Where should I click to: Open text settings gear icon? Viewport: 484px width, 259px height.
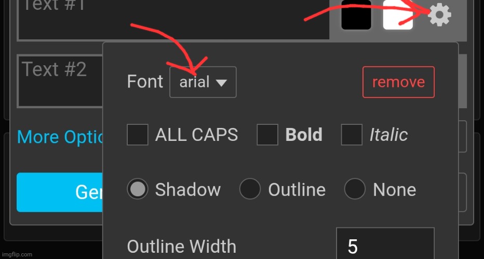coord(439,15)
